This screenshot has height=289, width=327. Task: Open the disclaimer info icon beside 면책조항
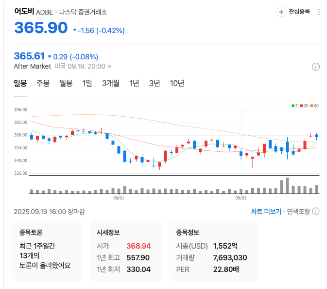(x=316, y=211)
